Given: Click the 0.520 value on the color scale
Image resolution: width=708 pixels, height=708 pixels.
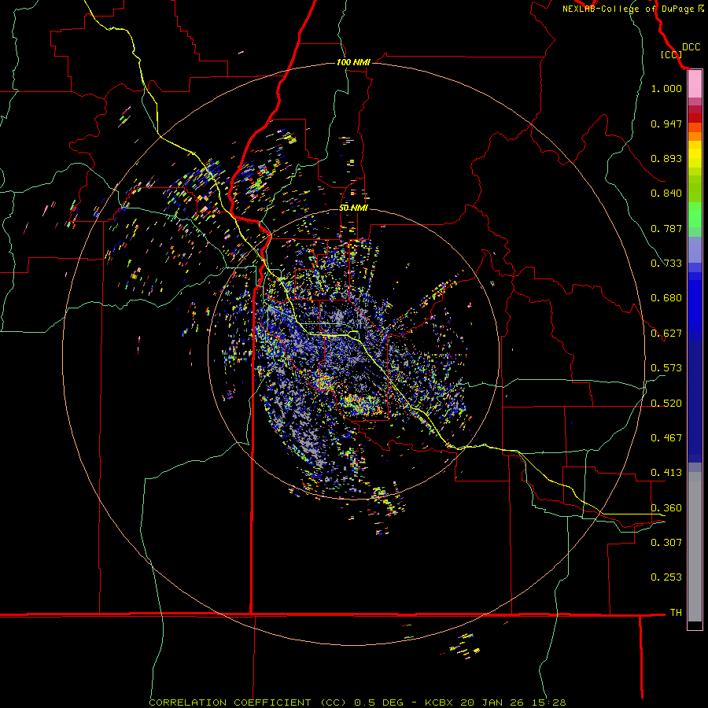Looking at the screenshot, I should 666,404.
